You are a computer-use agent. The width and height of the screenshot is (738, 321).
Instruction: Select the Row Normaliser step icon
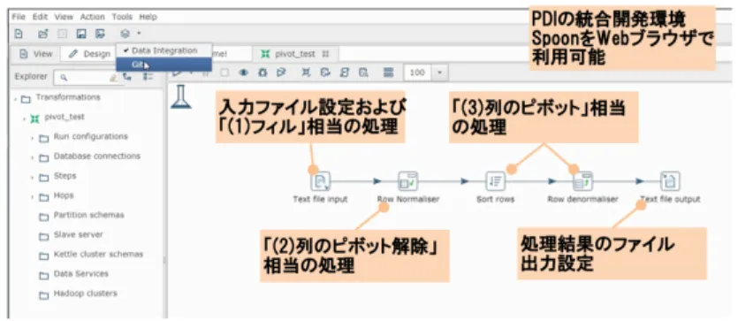(407, 180)
